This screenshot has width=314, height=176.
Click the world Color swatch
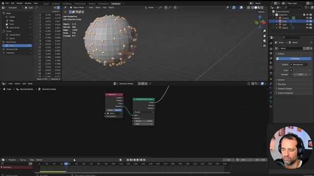[301, 70]
